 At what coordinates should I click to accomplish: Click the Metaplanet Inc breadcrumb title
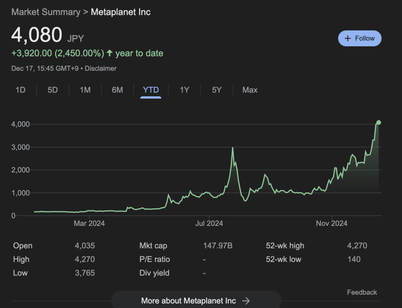121,12
